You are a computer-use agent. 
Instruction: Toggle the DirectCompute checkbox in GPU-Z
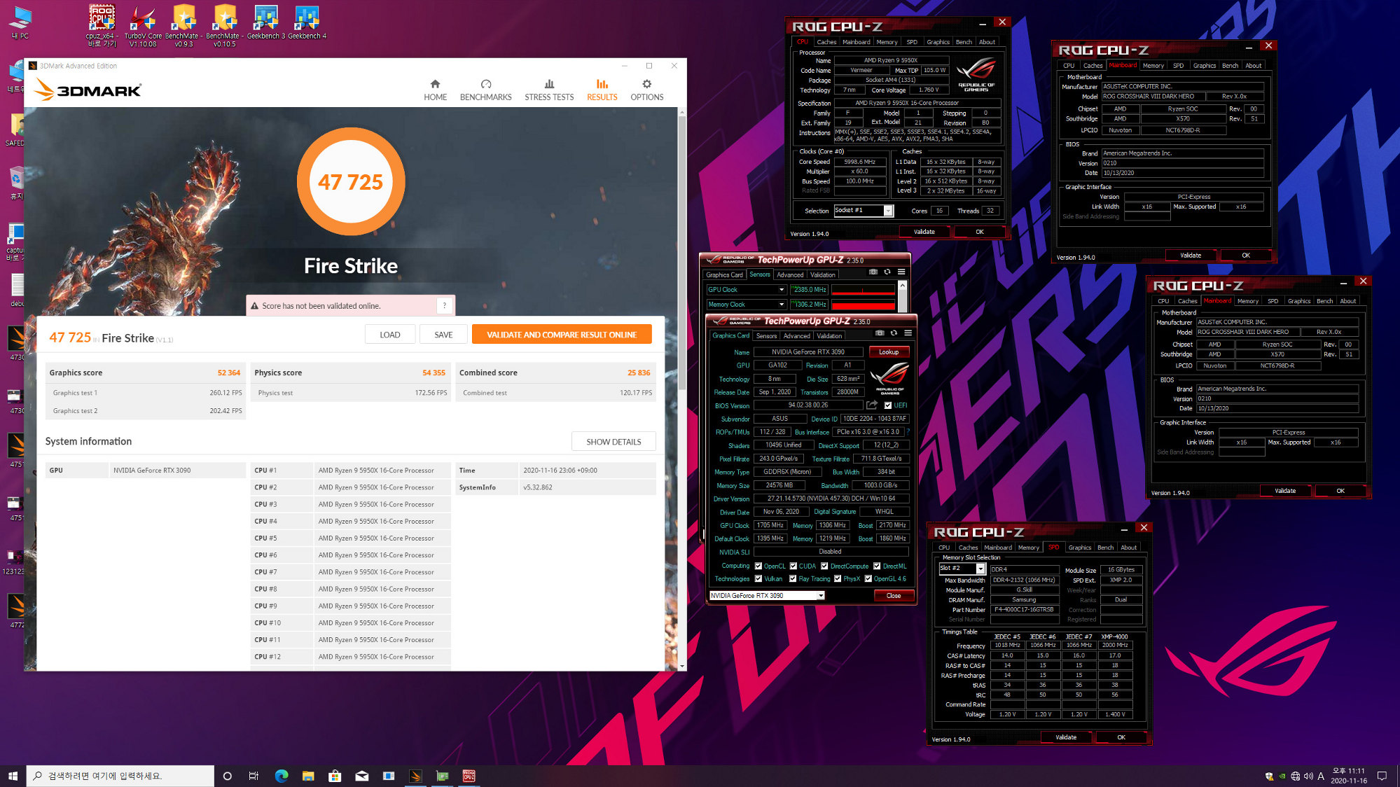point(824,566)
